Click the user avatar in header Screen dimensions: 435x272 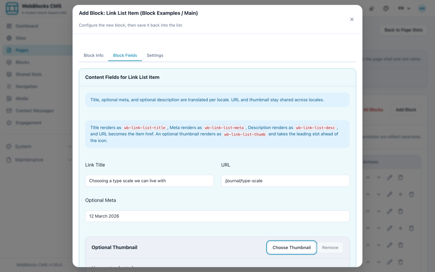tap(422, 8)
